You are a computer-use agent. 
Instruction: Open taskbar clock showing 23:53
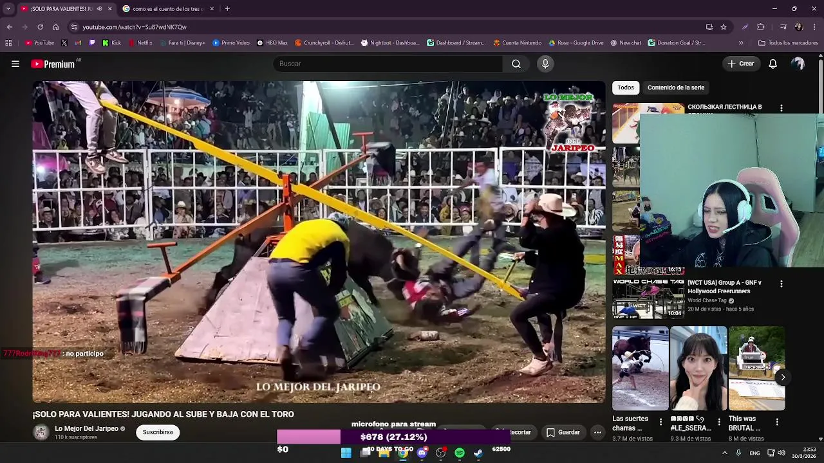point(803,453)
